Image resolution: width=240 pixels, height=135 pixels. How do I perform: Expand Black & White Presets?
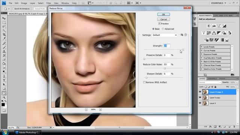(x=202, y=61)
